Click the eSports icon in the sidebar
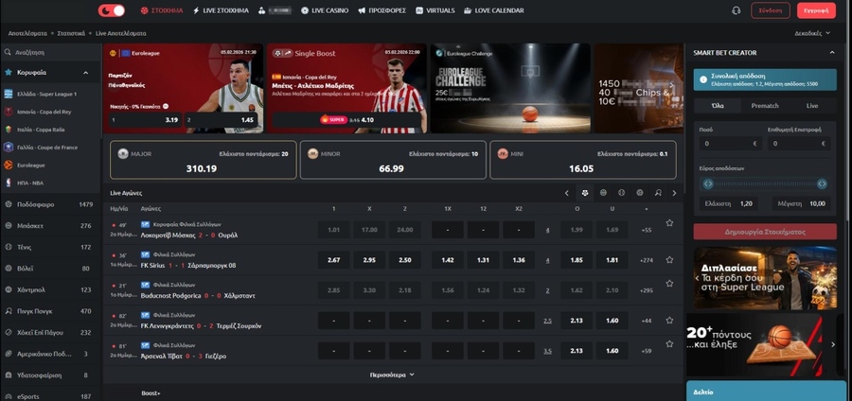This screenshot has width=852, height=401. click(9, 396)
